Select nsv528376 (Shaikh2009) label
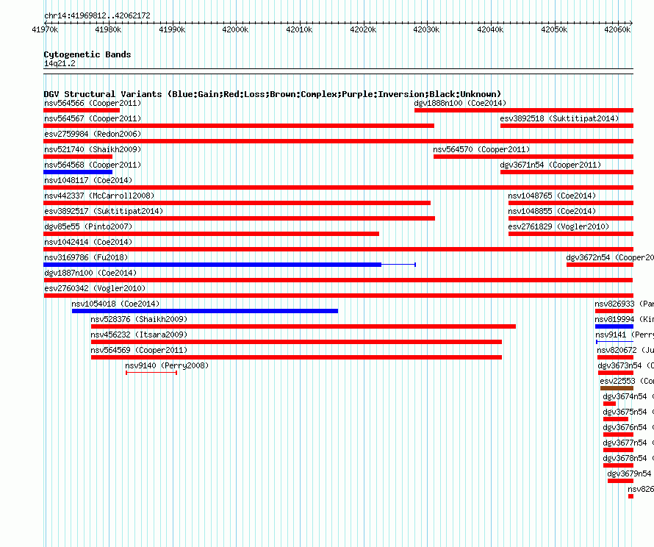This screenshot has width=654, height=547. click(139, 319)
